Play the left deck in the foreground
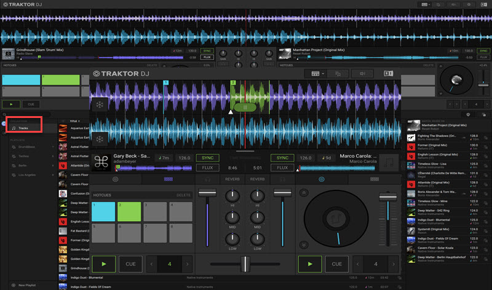The height and width of the screenshot is (290, 492). 103,264
